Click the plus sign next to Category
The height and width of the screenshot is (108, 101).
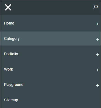[97, 39]
